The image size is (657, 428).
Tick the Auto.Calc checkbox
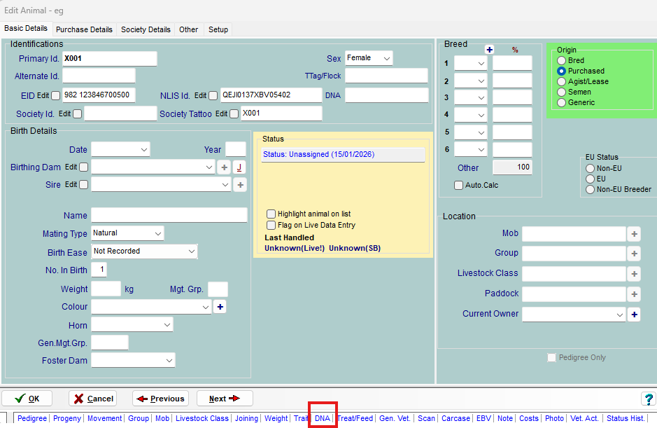459,186
